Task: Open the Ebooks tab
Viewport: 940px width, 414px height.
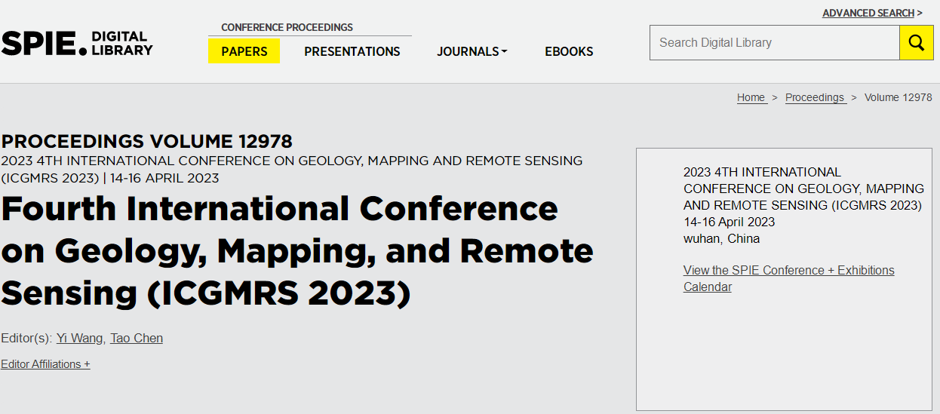Action: [x=569, y=51]
